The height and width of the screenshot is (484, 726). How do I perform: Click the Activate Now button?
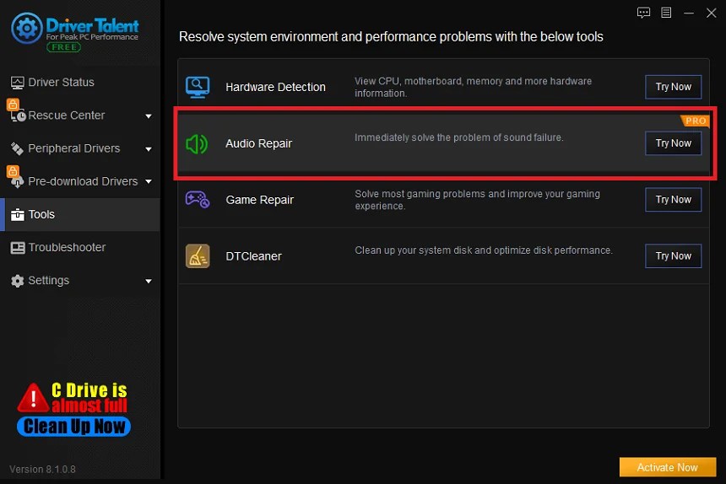[668, 467]
